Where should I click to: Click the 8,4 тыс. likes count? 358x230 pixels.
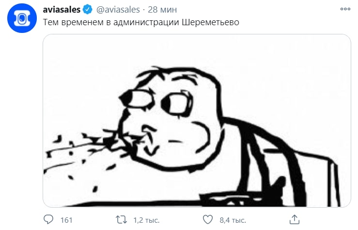coord(233,220)
